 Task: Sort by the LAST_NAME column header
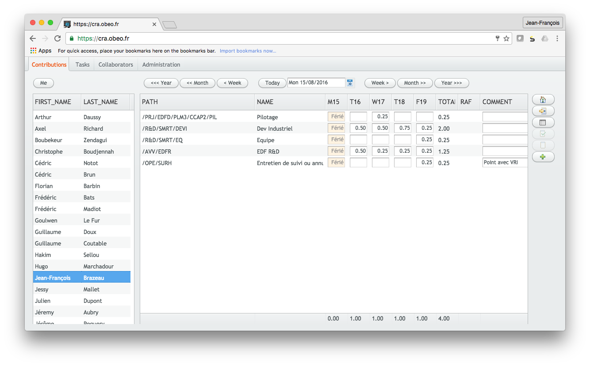(106, 102)
